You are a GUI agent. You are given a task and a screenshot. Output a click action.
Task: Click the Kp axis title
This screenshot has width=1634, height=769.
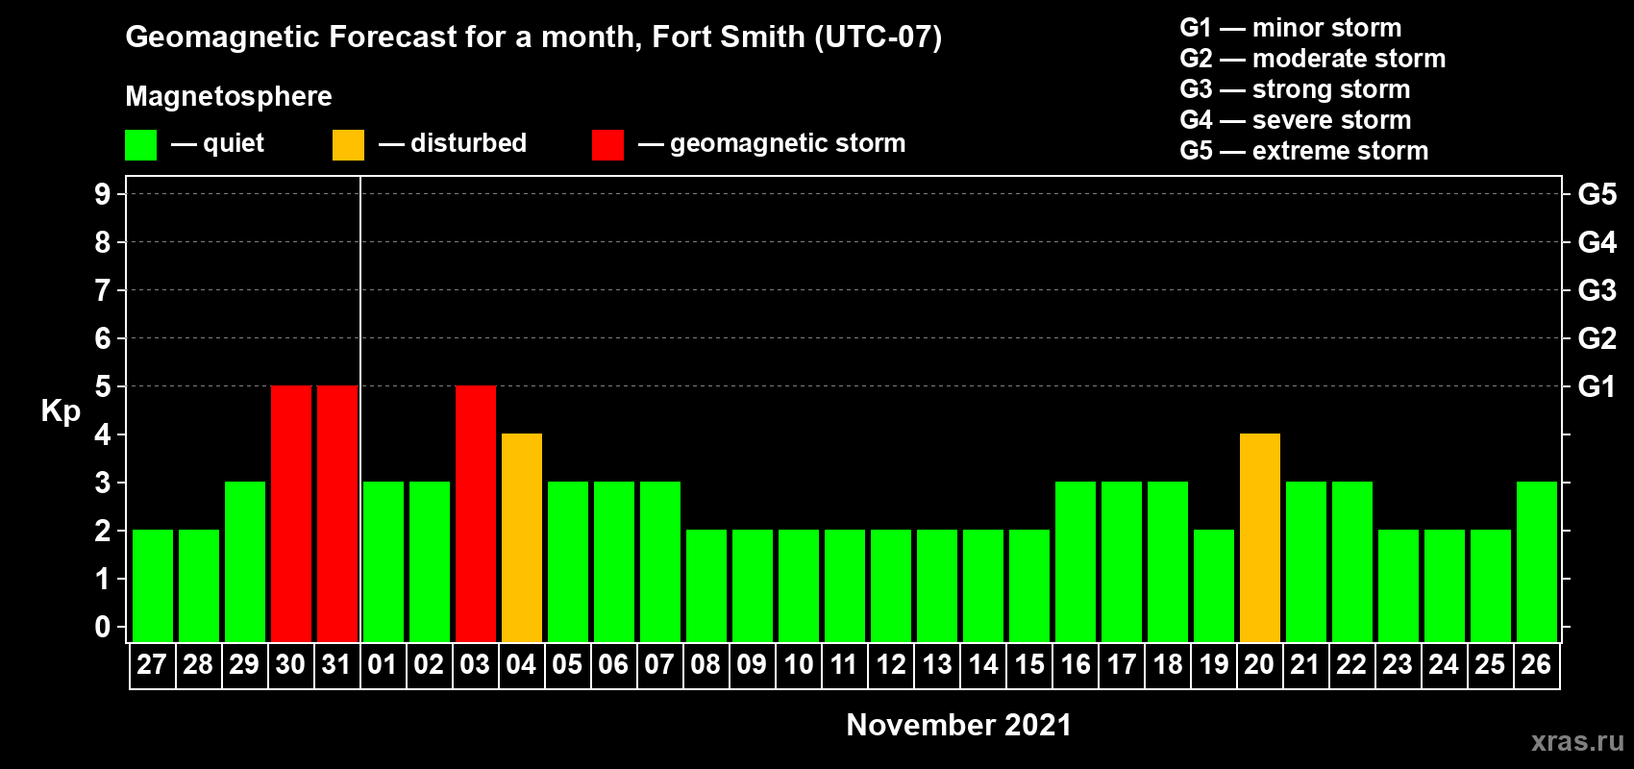(x=61, y=411)
